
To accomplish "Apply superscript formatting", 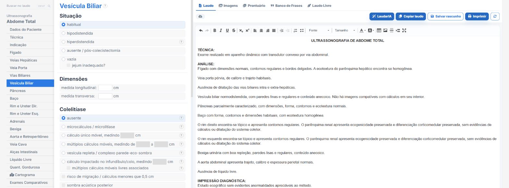I will pyautogui.click(x=247, y=30).
